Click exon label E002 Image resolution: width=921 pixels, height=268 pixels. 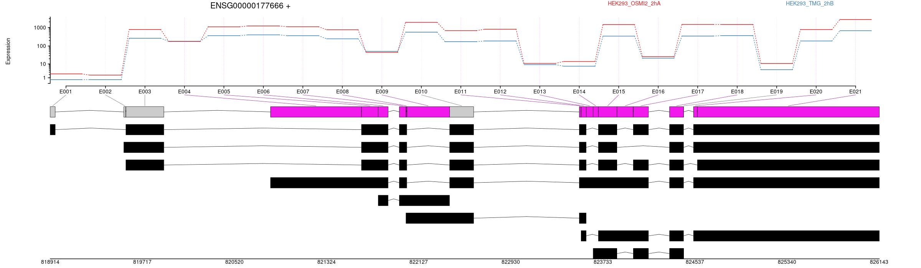coord(105,92)
